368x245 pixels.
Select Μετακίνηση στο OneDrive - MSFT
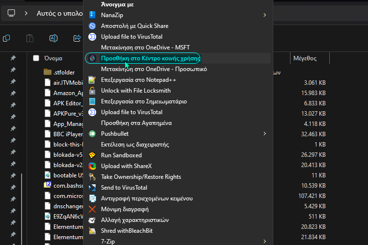click(x=145, y=48)
